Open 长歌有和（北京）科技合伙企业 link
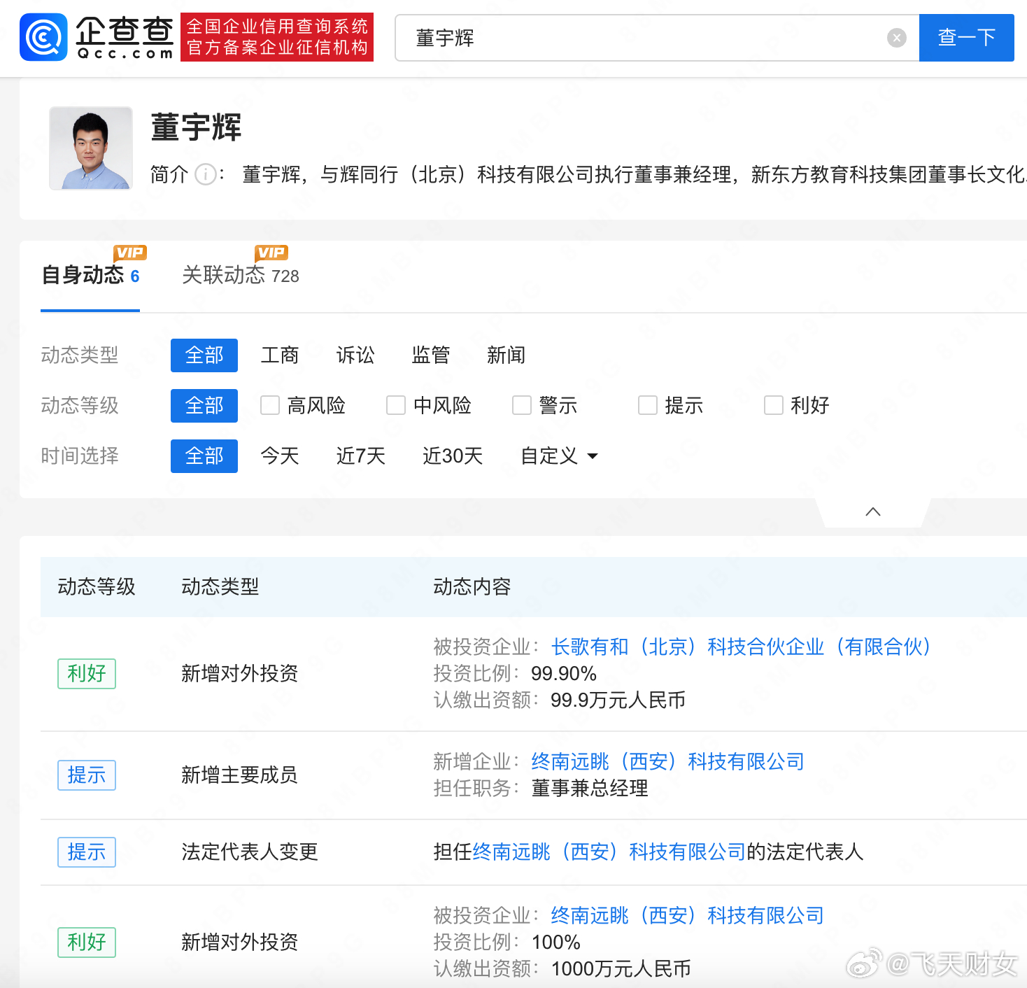1027x988 pixels. 741,647
